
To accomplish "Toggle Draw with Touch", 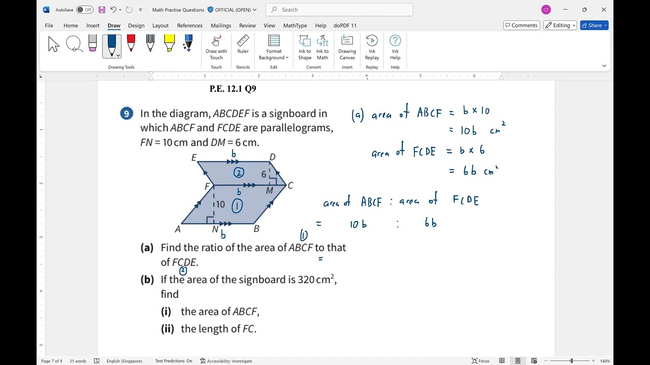I will [x=216, y=47].
